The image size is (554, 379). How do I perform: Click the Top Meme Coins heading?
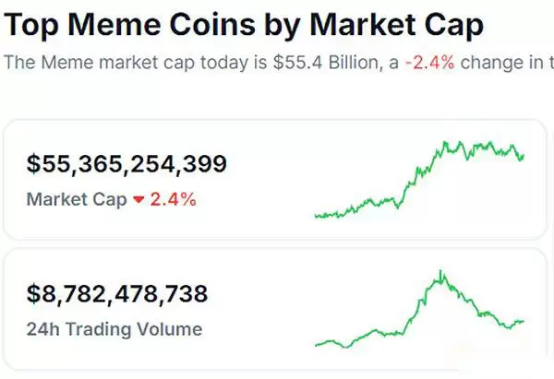tap(243, 24)
